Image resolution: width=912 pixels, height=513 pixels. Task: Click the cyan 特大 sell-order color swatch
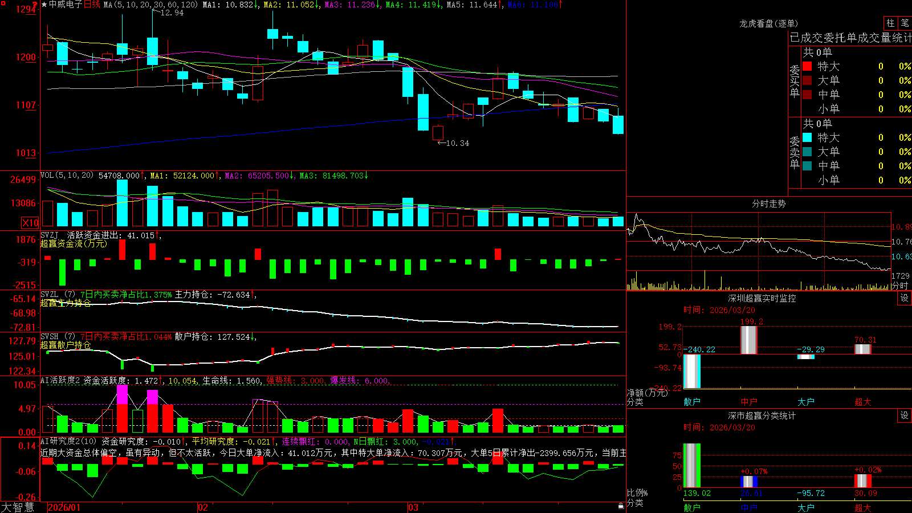807,137
